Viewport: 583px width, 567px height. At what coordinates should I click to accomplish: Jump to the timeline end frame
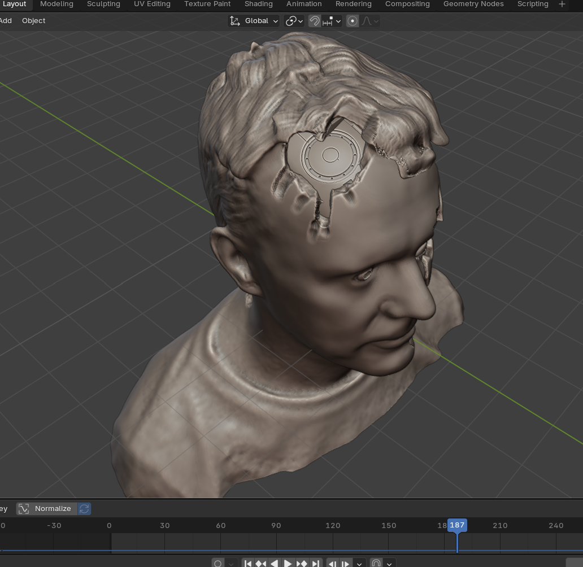(x=316, y=563)
